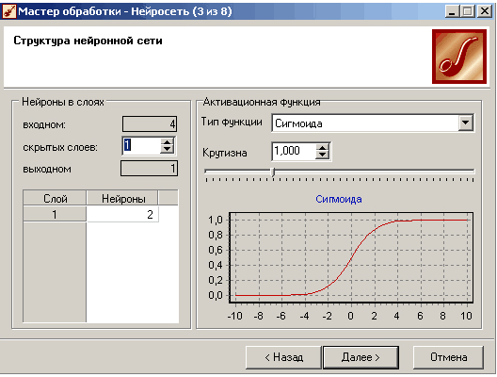Click the Структура нейронной сети heading
This screenshot has width=497, height=377.
pyautogui.click(x=88, y=41)
